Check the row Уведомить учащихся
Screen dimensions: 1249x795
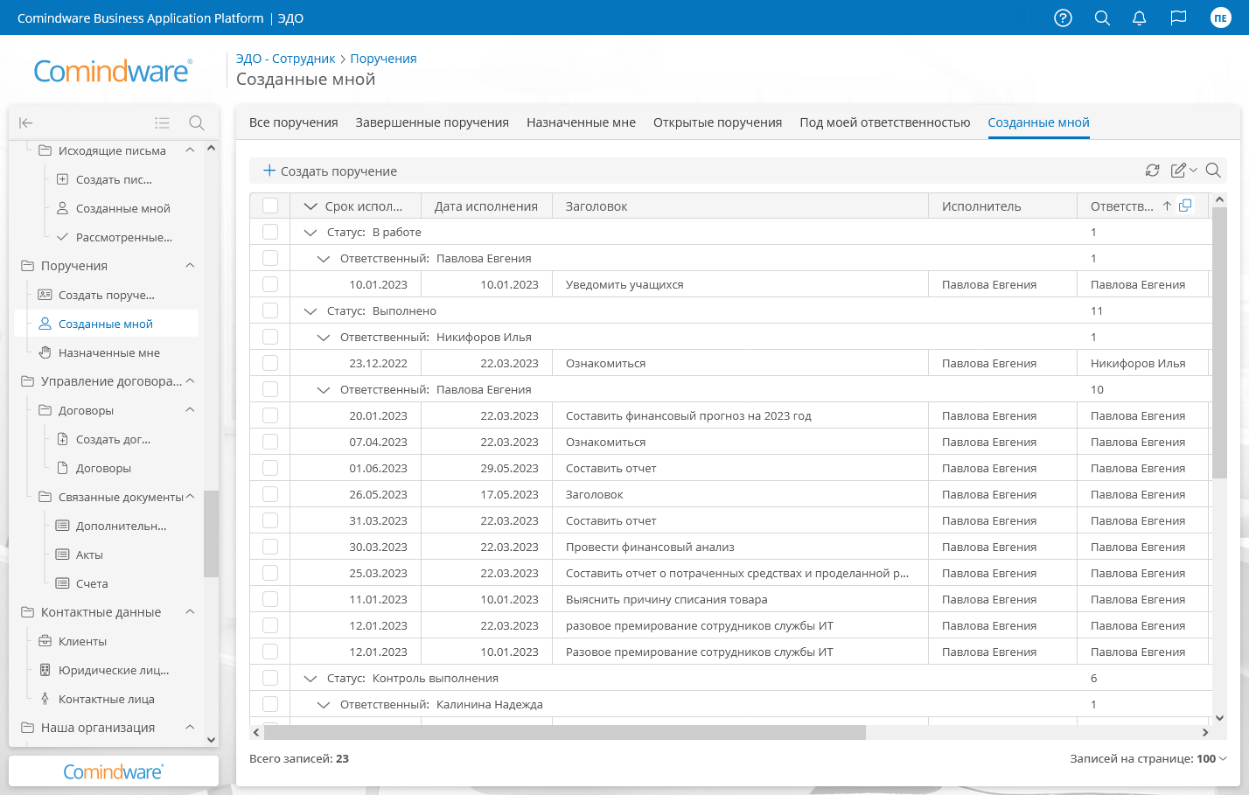[270, 284]
